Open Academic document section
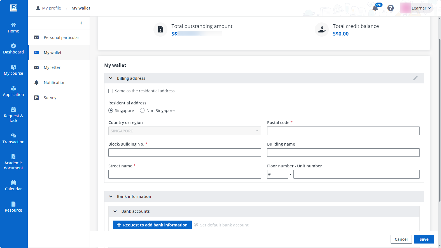 click(x=13, y=162)
